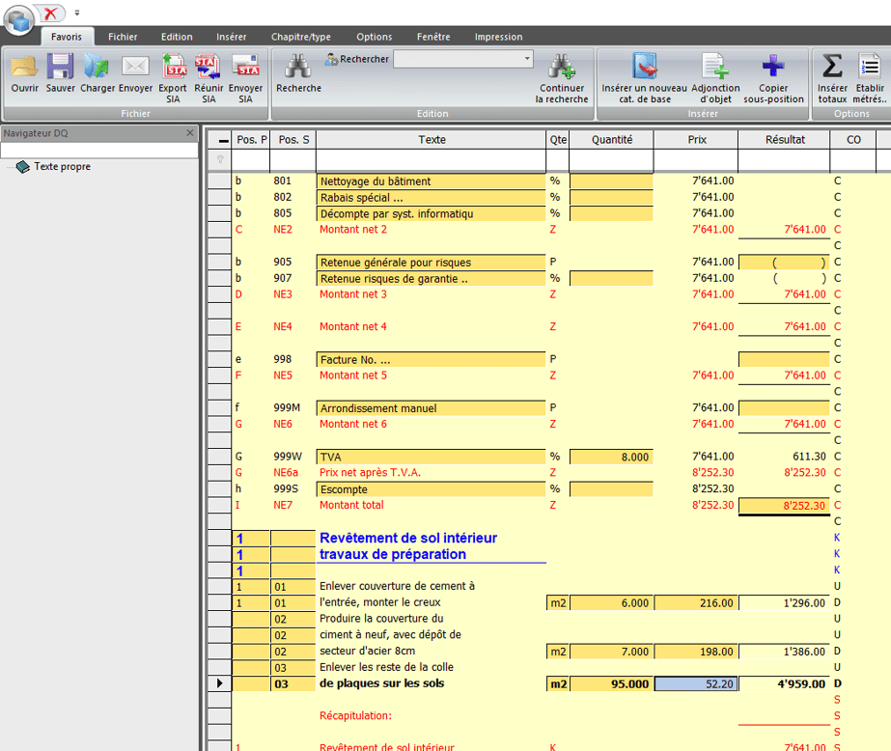Viewport: 891px width, 751px height.
Task: Click the Navigateur DQ search field
Action: pos(99,151)
